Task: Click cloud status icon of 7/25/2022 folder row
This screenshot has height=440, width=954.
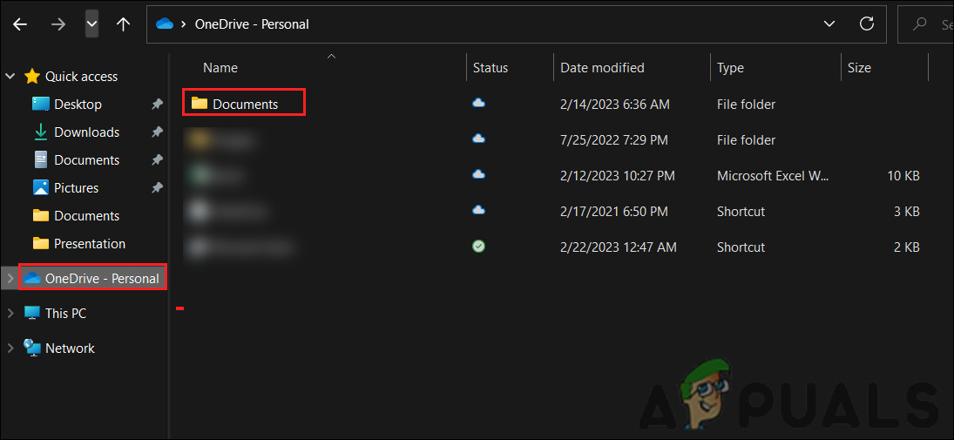Action: point(479,139)
